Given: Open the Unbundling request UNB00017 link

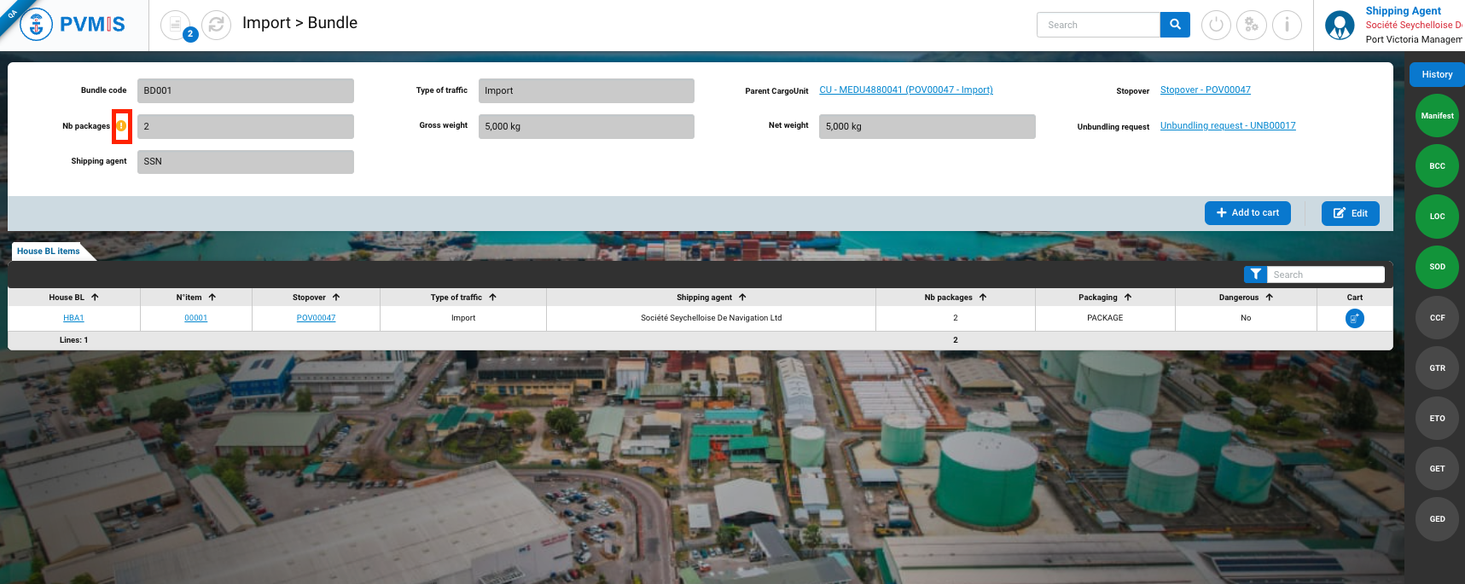Looking at the screenshot, I should click(x=1227, y=126).
